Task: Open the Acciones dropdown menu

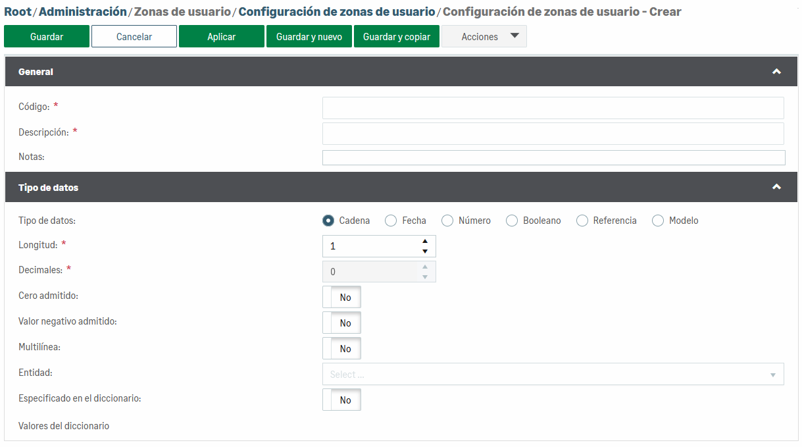Action: [x=484, y=37]
